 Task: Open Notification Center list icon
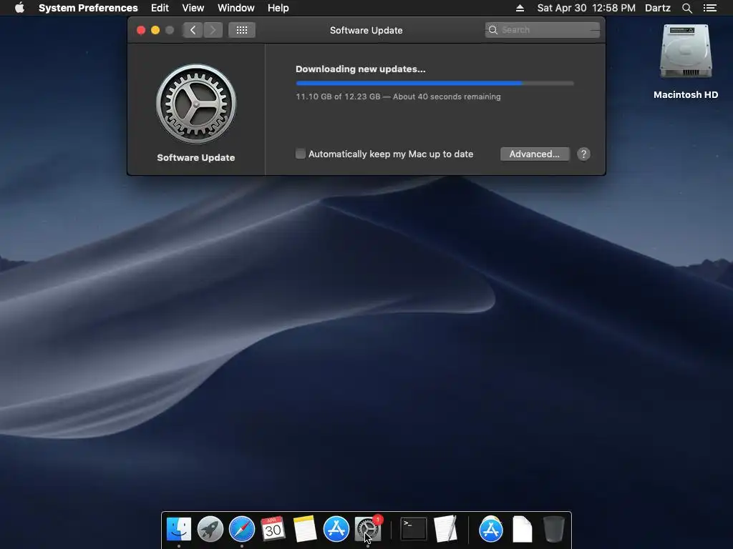coord(710,8)
